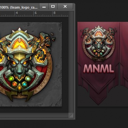Click the ruler mark labeled 4

17,13
